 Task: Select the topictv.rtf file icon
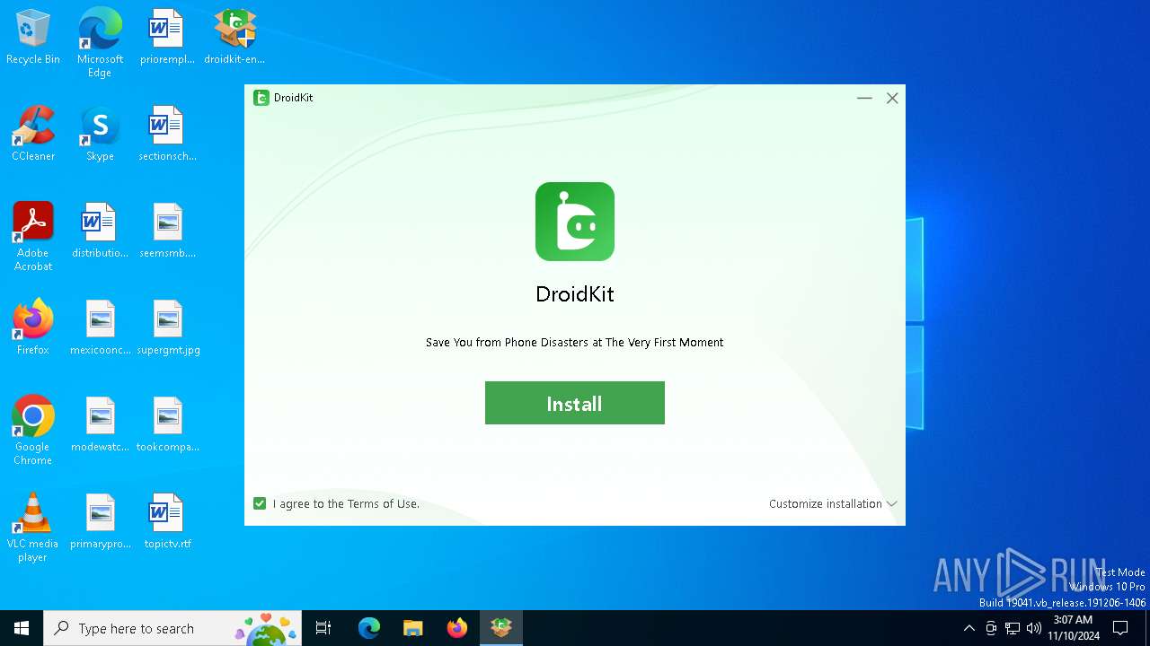167,522
